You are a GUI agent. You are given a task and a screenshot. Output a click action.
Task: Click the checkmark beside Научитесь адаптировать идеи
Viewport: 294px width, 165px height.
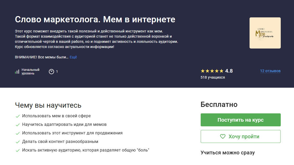18,125
